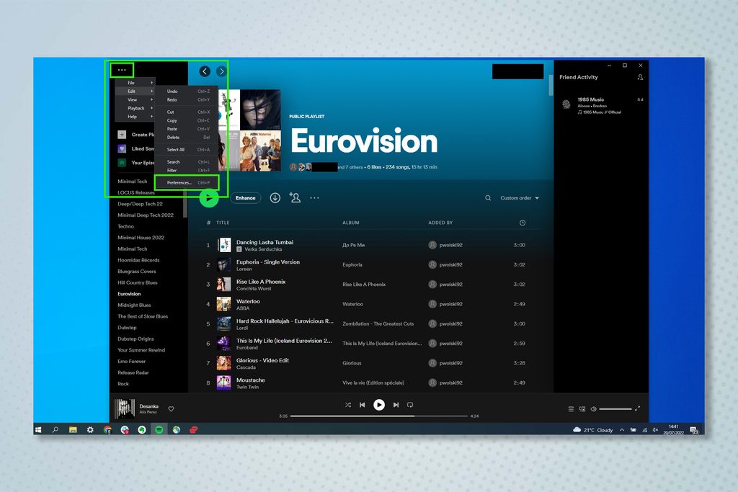738x492 pixels.
Task: Like the currently playing Desanka track
Action: point(171,408)
